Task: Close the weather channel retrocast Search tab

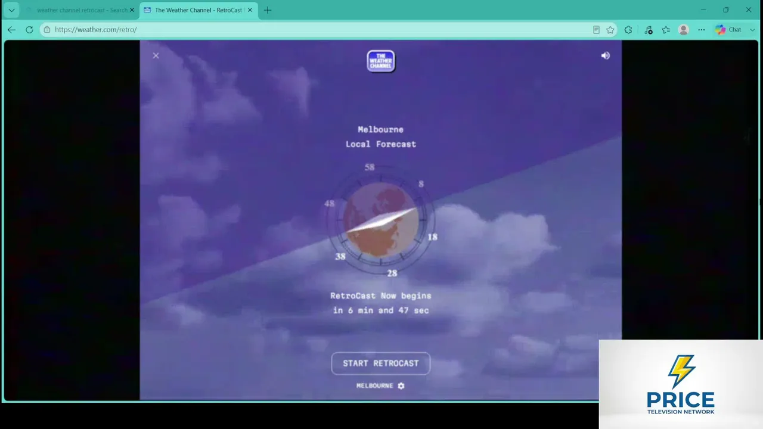Action: pyautogui.click(x=132, y=10)
